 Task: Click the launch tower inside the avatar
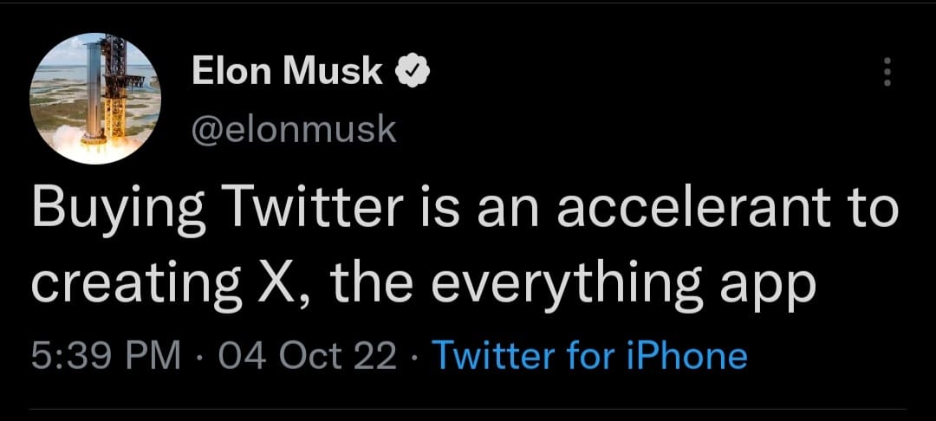coord(114,87)
